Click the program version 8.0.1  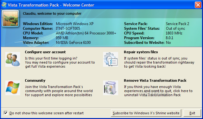(x=169, y=38)
